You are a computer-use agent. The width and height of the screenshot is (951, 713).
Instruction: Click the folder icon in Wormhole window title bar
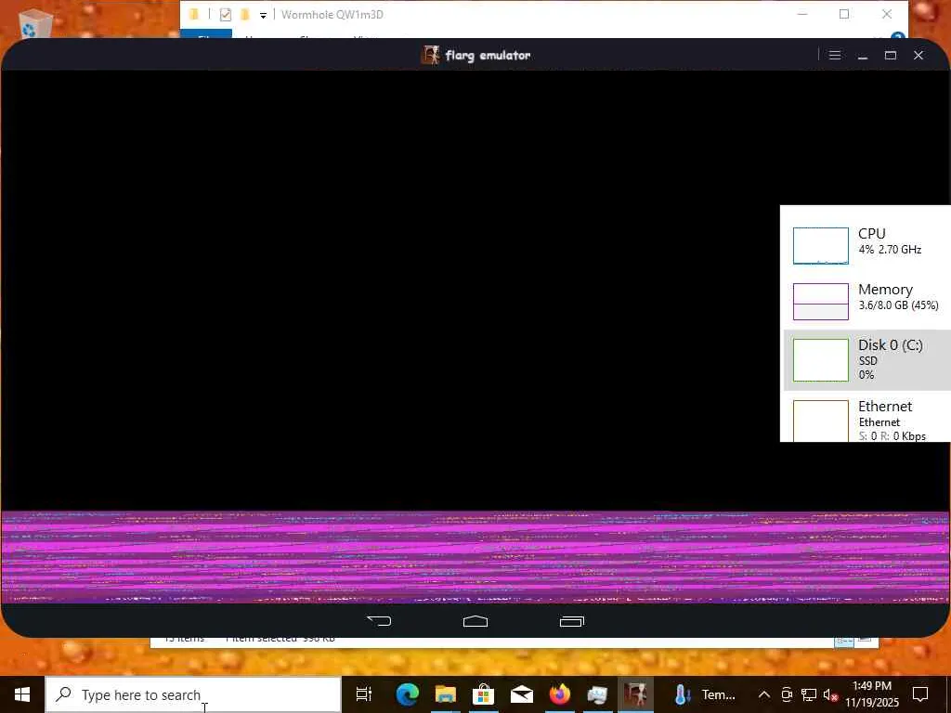pyautogui.click(x=194, y=14)
